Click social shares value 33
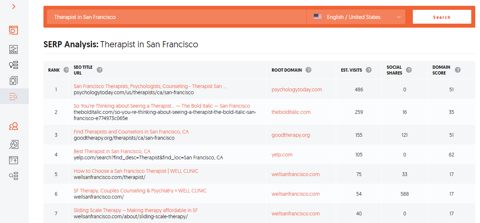 404,174
